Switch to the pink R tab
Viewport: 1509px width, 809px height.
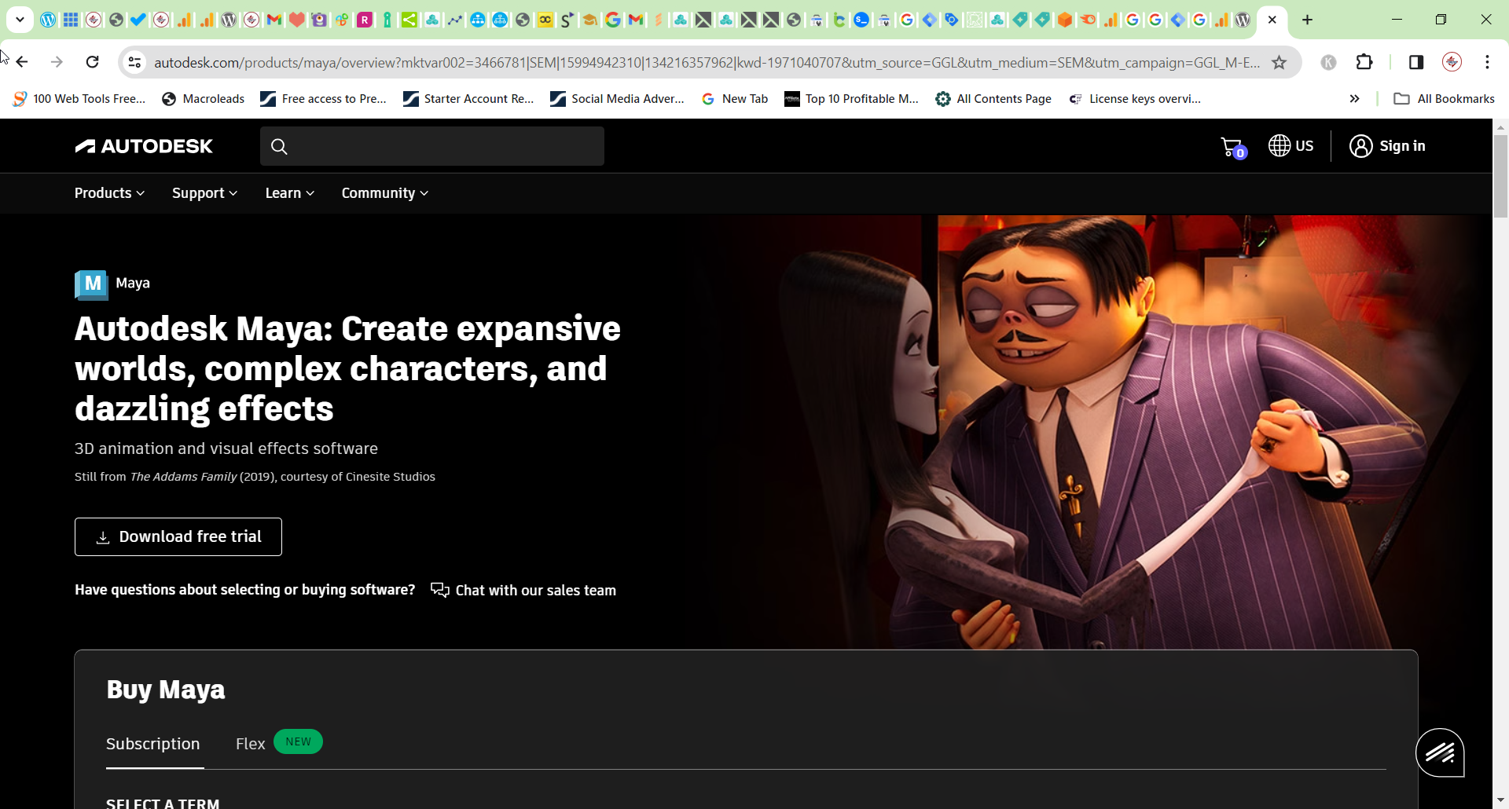coord(365,20)
